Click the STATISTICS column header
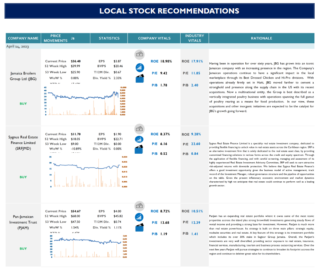This screenshot has height=270, width=323. pyautogui.click(x=109, y=38)
